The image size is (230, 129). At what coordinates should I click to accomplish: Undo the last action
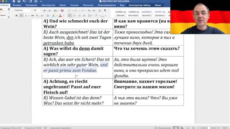tap(24, 1)
